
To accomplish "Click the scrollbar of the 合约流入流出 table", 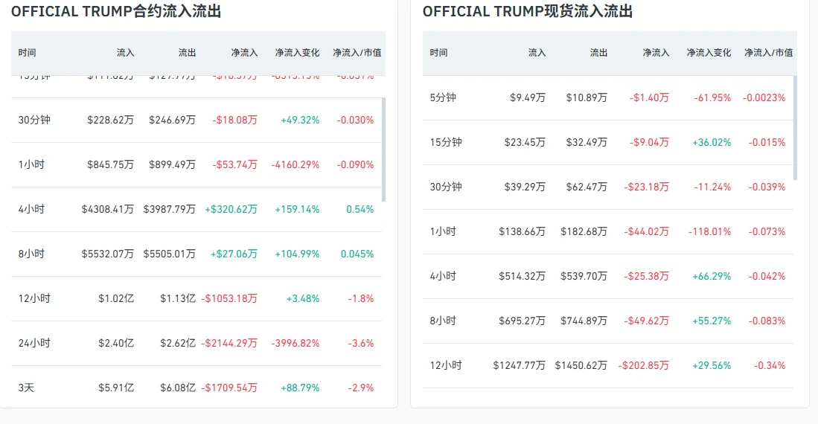I will (383, 150).
